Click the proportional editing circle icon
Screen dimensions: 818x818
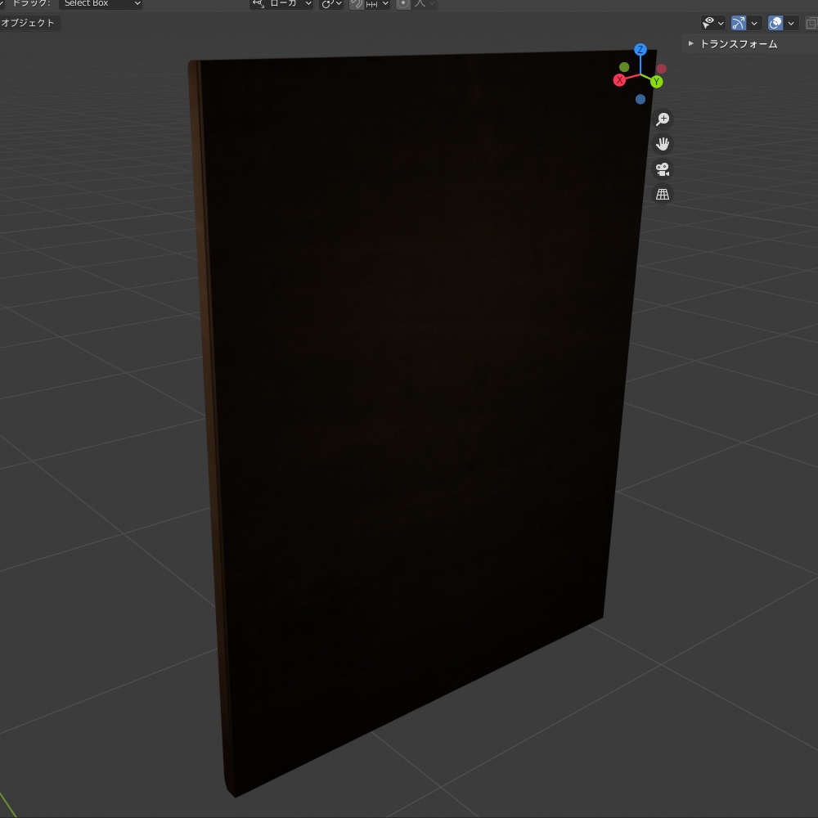403,4
